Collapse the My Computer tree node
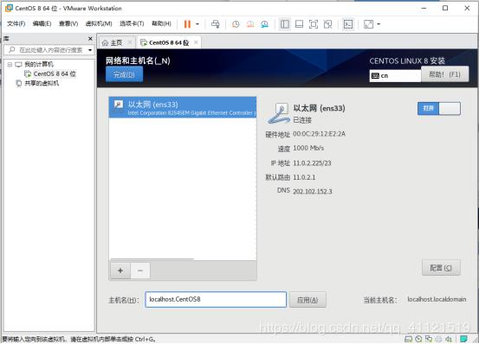The image size is (479, 344). 10,64
